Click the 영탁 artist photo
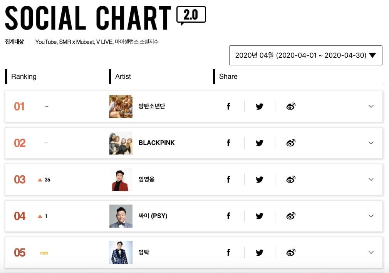This screenshot has width=389, height=273. click(x=121, y=253)
